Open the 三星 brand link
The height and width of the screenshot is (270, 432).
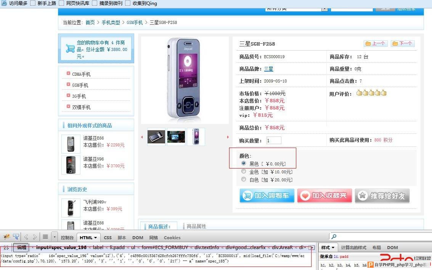(269, 69)
